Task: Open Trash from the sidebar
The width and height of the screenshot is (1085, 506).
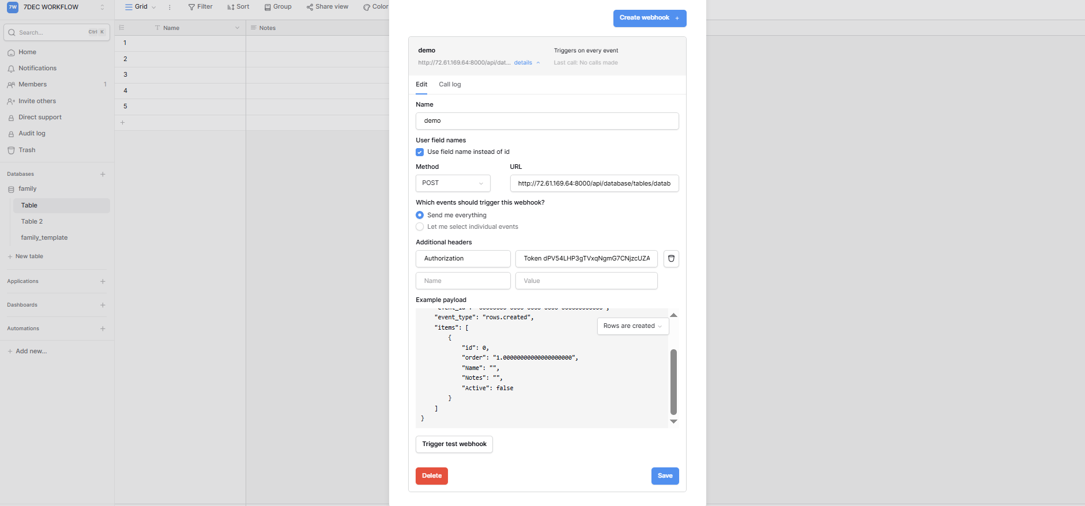Action: tap(27, 150)
